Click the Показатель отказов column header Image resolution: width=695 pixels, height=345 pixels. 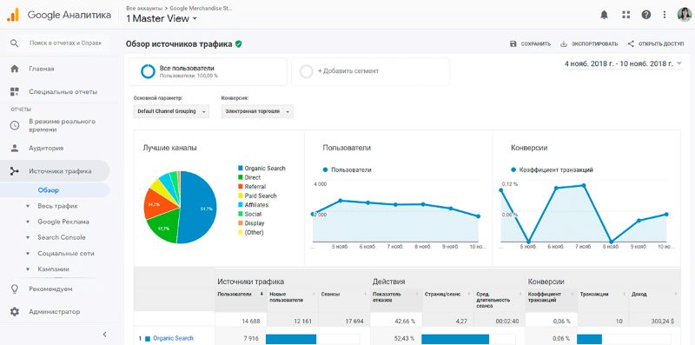point(387,297)
